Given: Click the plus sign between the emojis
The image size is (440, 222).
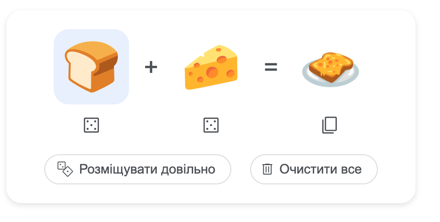Looking at the screenshot, I should pyautogui.click(x=151, y=67).
